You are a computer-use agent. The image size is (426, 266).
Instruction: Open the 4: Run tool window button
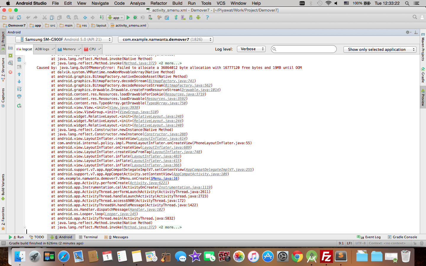16,237
